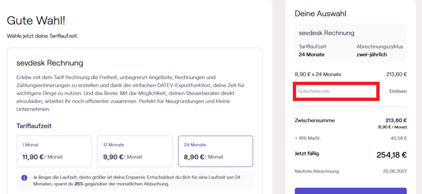Click the '11,90 €' monthly price
Image resolution: width=422 pixels, height=194 pixels.
[x=33, y=157]
